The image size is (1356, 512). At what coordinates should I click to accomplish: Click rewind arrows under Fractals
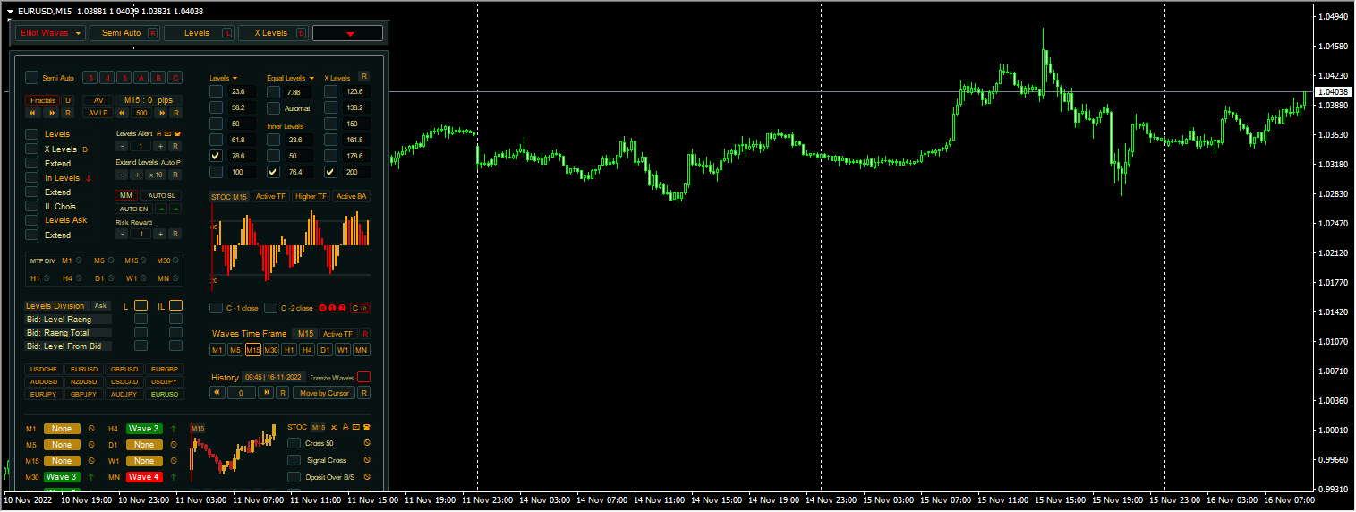click(x=33, y=114)
